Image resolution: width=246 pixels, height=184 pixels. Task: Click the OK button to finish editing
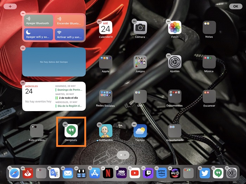(236, 6)
